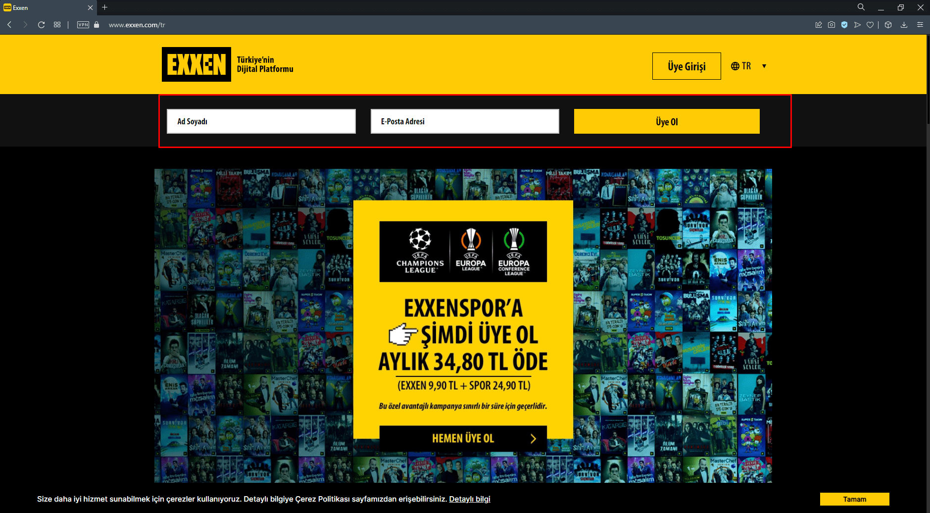Screen dimensions: 930x513
Task: Click the "ŞİMDİ ÜYE OL" banner text
Action: click(479, 335)
